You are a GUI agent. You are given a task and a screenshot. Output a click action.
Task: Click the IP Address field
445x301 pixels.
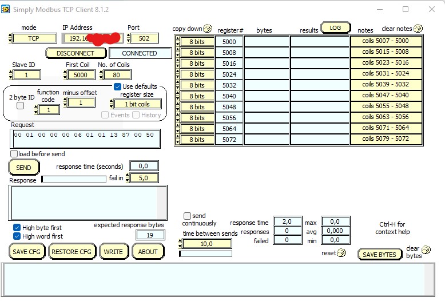(93, 38)
